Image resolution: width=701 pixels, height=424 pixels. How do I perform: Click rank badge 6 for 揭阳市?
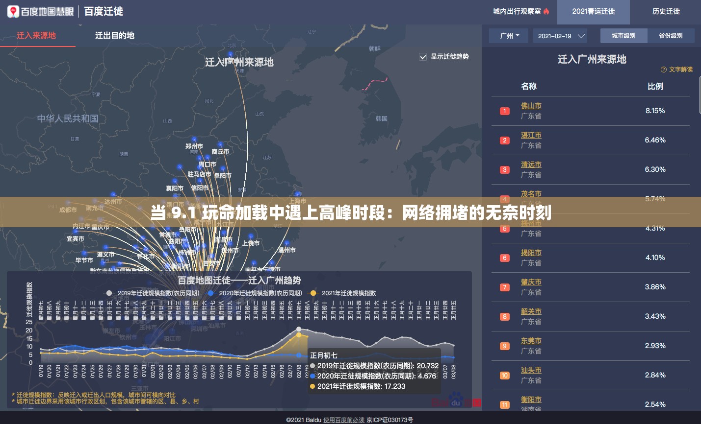point(505,258)
